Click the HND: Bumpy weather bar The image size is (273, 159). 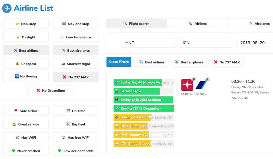tap(144, 126)
